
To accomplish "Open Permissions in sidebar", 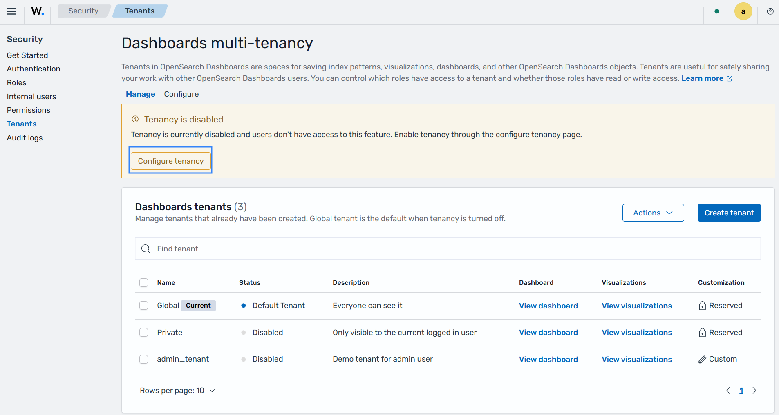I will point(29,110).
